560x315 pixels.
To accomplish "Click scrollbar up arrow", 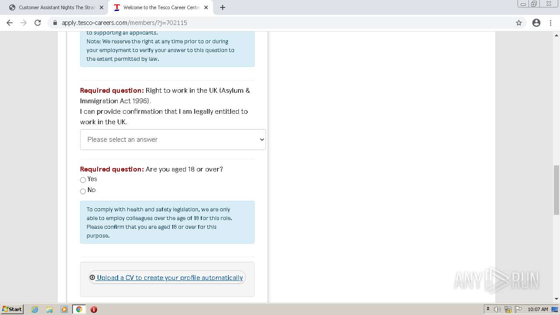I will point(556,35).
